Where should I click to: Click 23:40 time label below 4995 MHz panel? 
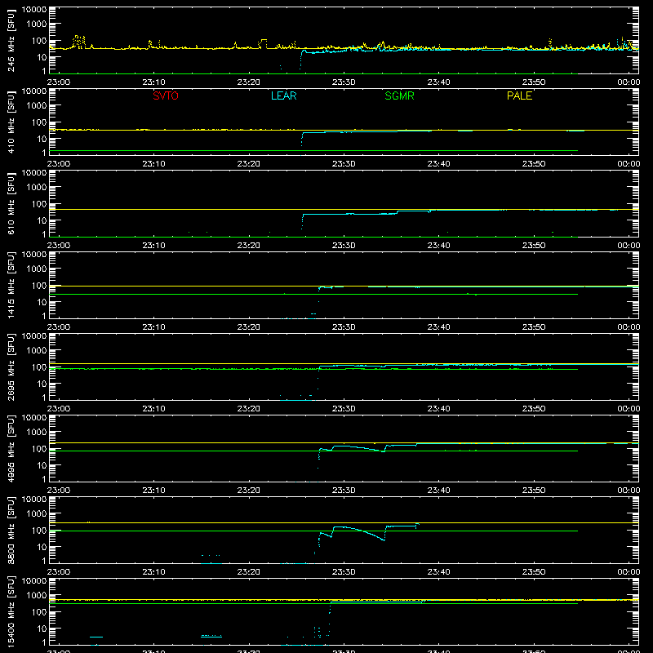pyautogui.click(x=438, y=491)
